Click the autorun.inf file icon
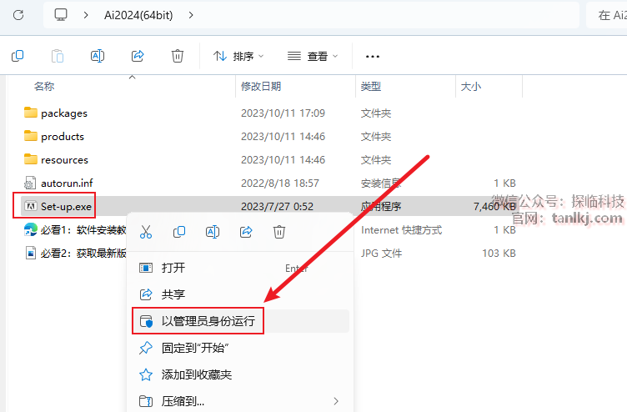Image resolution: width=627 pixels, height=412 pixels. coord(30,183)
